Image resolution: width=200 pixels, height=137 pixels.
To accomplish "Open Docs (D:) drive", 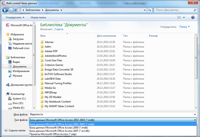I will [16, 103].
